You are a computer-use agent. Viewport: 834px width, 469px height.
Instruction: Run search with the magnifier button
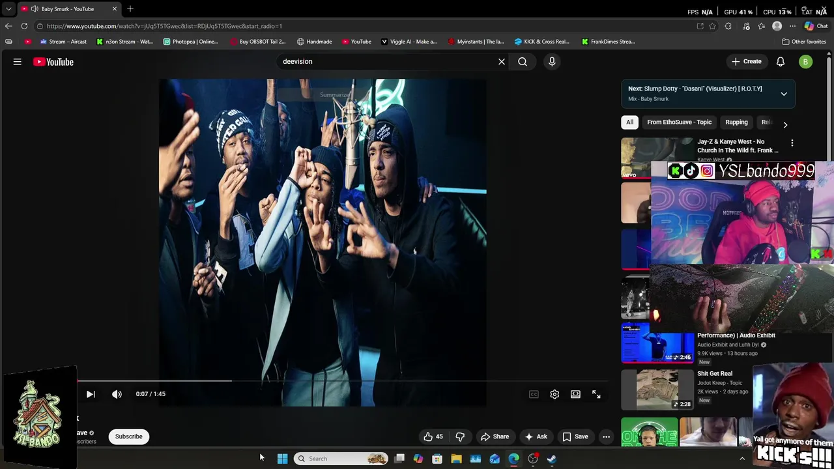pyautogui.click(x=523, y=62)
